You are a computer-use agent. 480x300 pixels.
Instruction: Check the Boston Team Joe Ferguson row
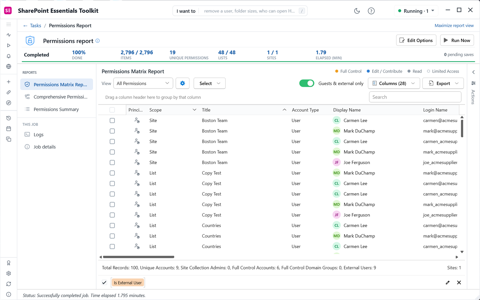(x=112, y=162)
